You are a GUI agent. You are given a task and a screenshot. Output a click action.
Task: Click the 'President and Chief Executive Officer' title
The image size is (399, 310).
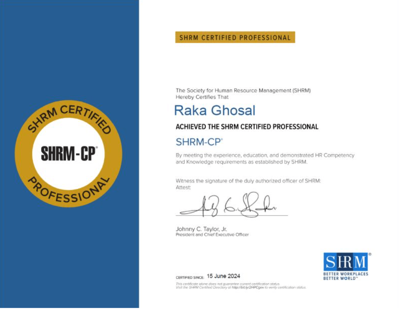[x=212, y=235]
